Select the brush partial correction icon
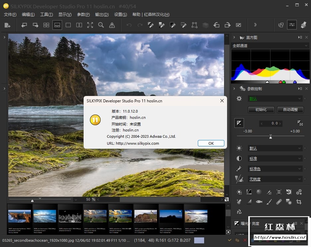The height and width of the screenshot is (247, 311). pos(269,202)
